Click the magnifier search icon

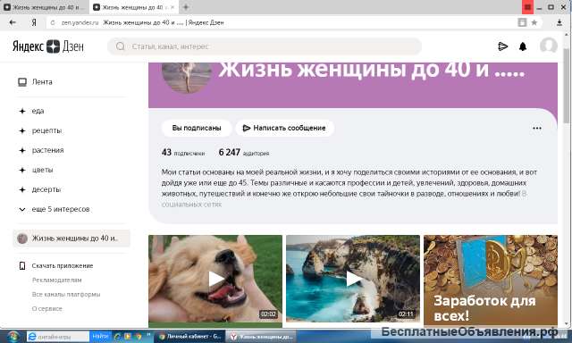(x=120, y=46)
